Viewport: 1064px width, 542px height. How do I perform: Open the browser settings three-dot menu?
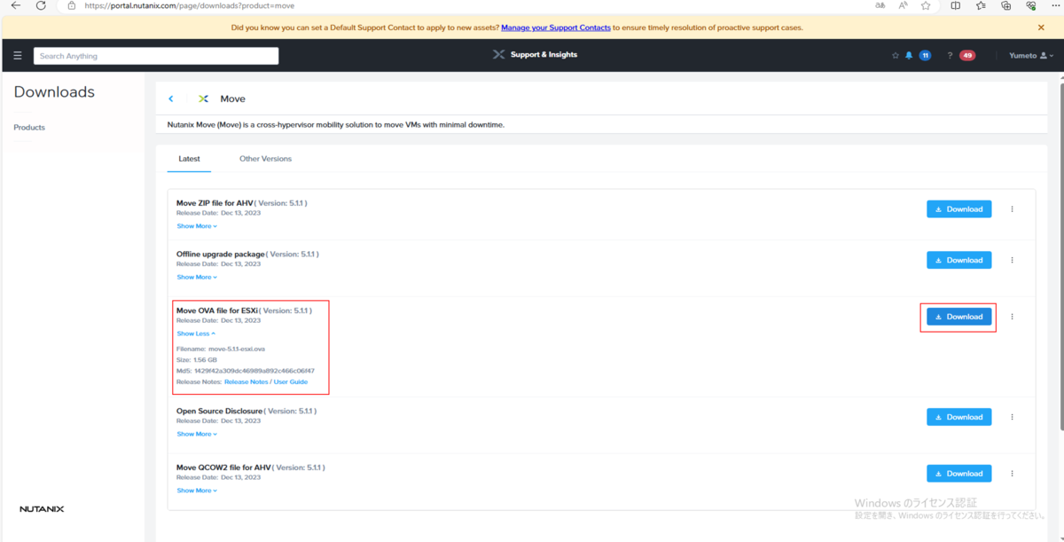(1055, 5)
